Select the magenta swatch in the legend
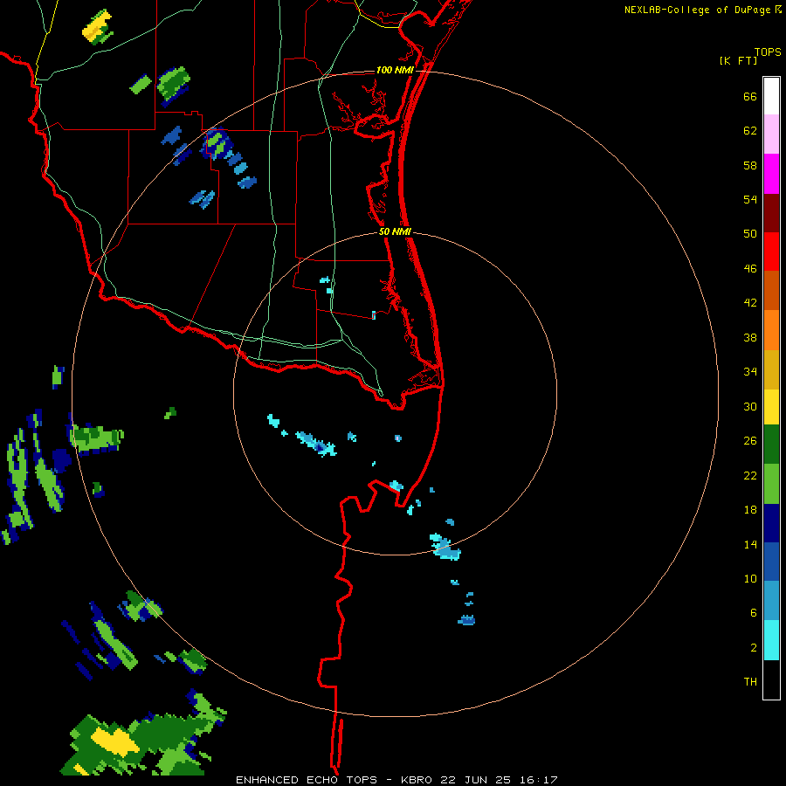Image resolution: width=786 pixels, height=786 pixels. point(771,174)
